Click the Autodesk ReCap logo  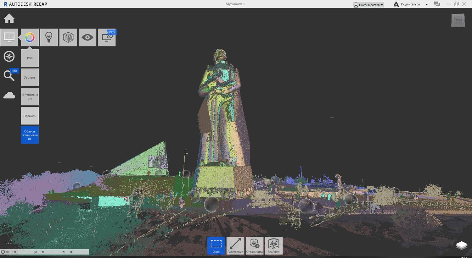point(25,4)
